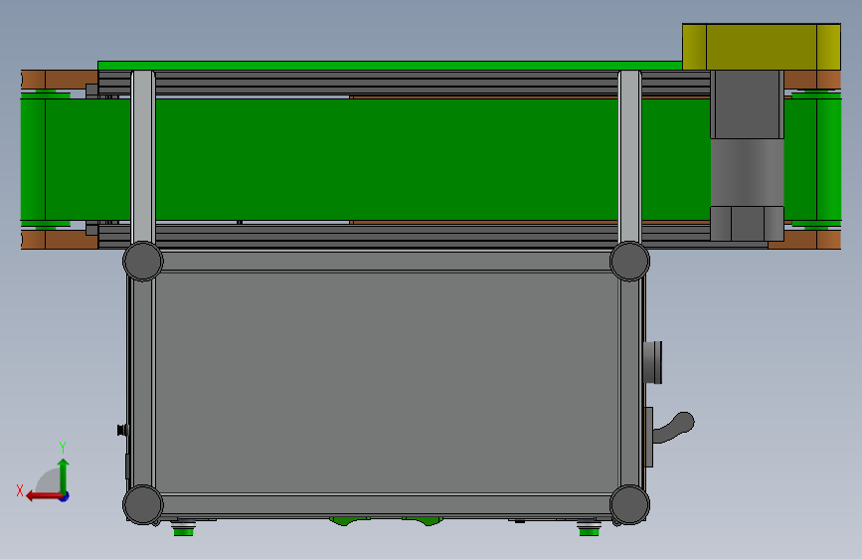Select the left green end roller

point(33,159)
